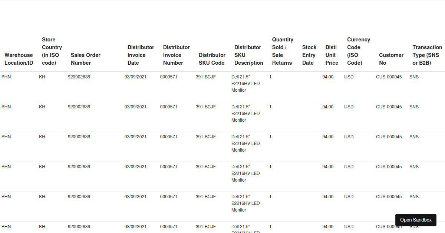445x233 pixels.
Task: Select the fourth row's 0000571 invoice number
Action: pos(169,167)
